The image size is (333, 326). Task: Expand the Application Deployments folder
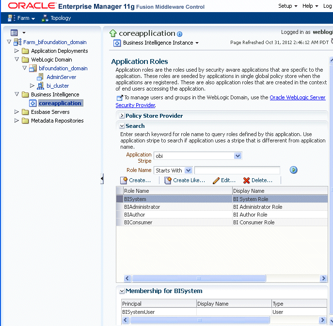[16, 51]
